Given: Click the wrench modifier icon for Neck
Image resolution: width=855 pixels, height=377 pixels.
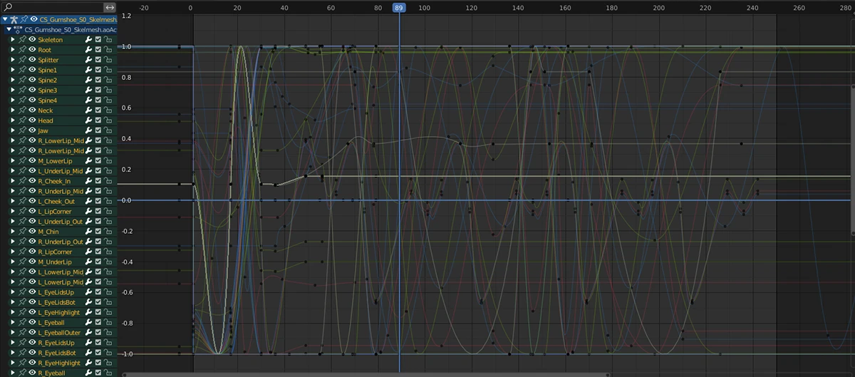Looking at the screenshot, I should click(88, 110).
